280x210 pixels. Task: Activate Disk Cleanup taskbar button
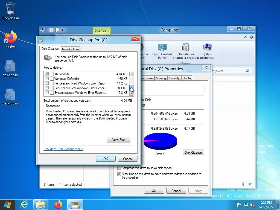75,205
